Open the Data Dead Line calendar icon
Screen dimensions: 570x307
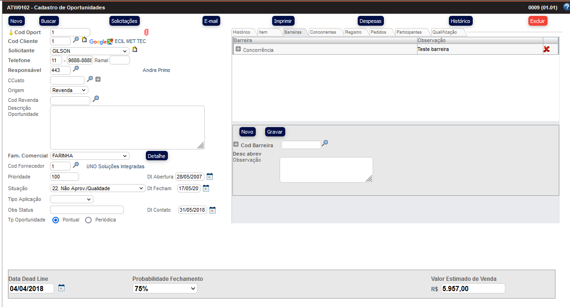[x=61, y=288]
